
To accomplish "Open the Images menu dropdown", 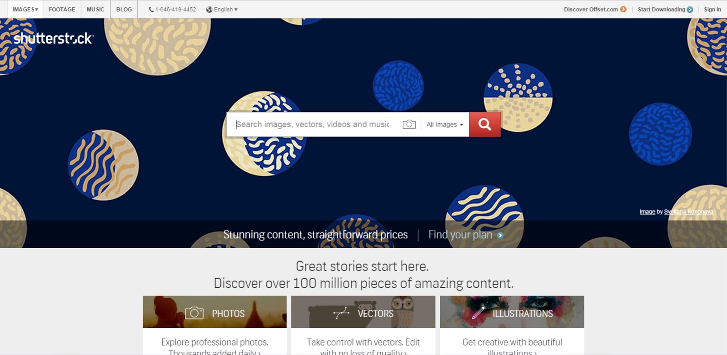I will click(x=25, y=9).
